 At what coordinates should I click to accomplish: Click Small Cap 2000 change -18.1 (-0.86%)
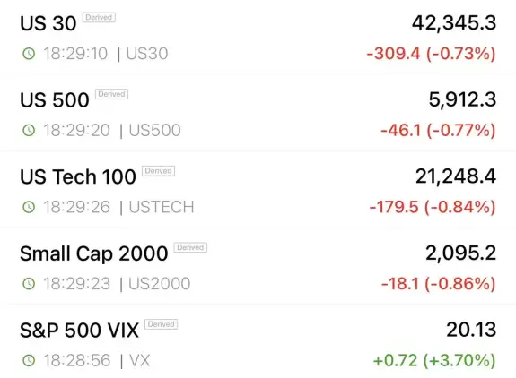(438, 284)
